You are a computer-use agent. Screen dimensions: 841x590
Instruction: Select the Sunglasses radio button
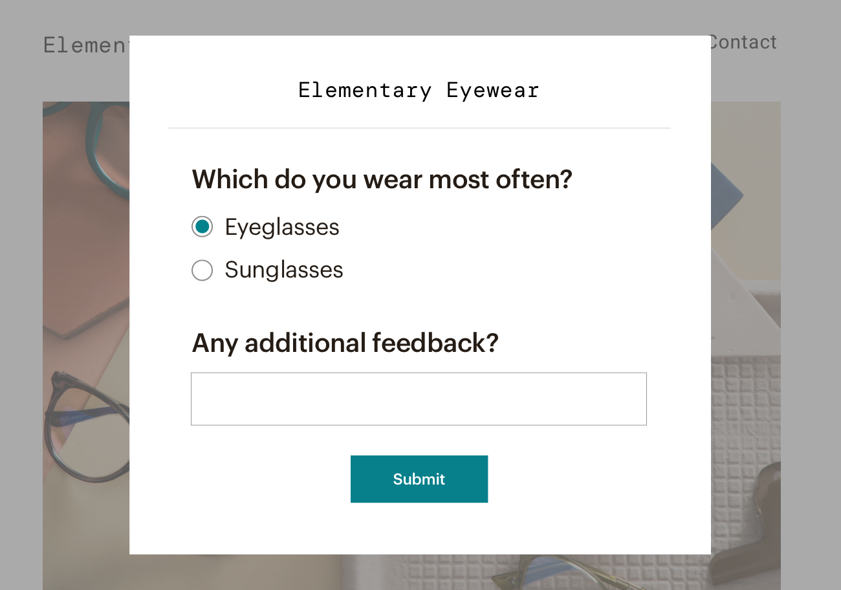pos(202,270)
